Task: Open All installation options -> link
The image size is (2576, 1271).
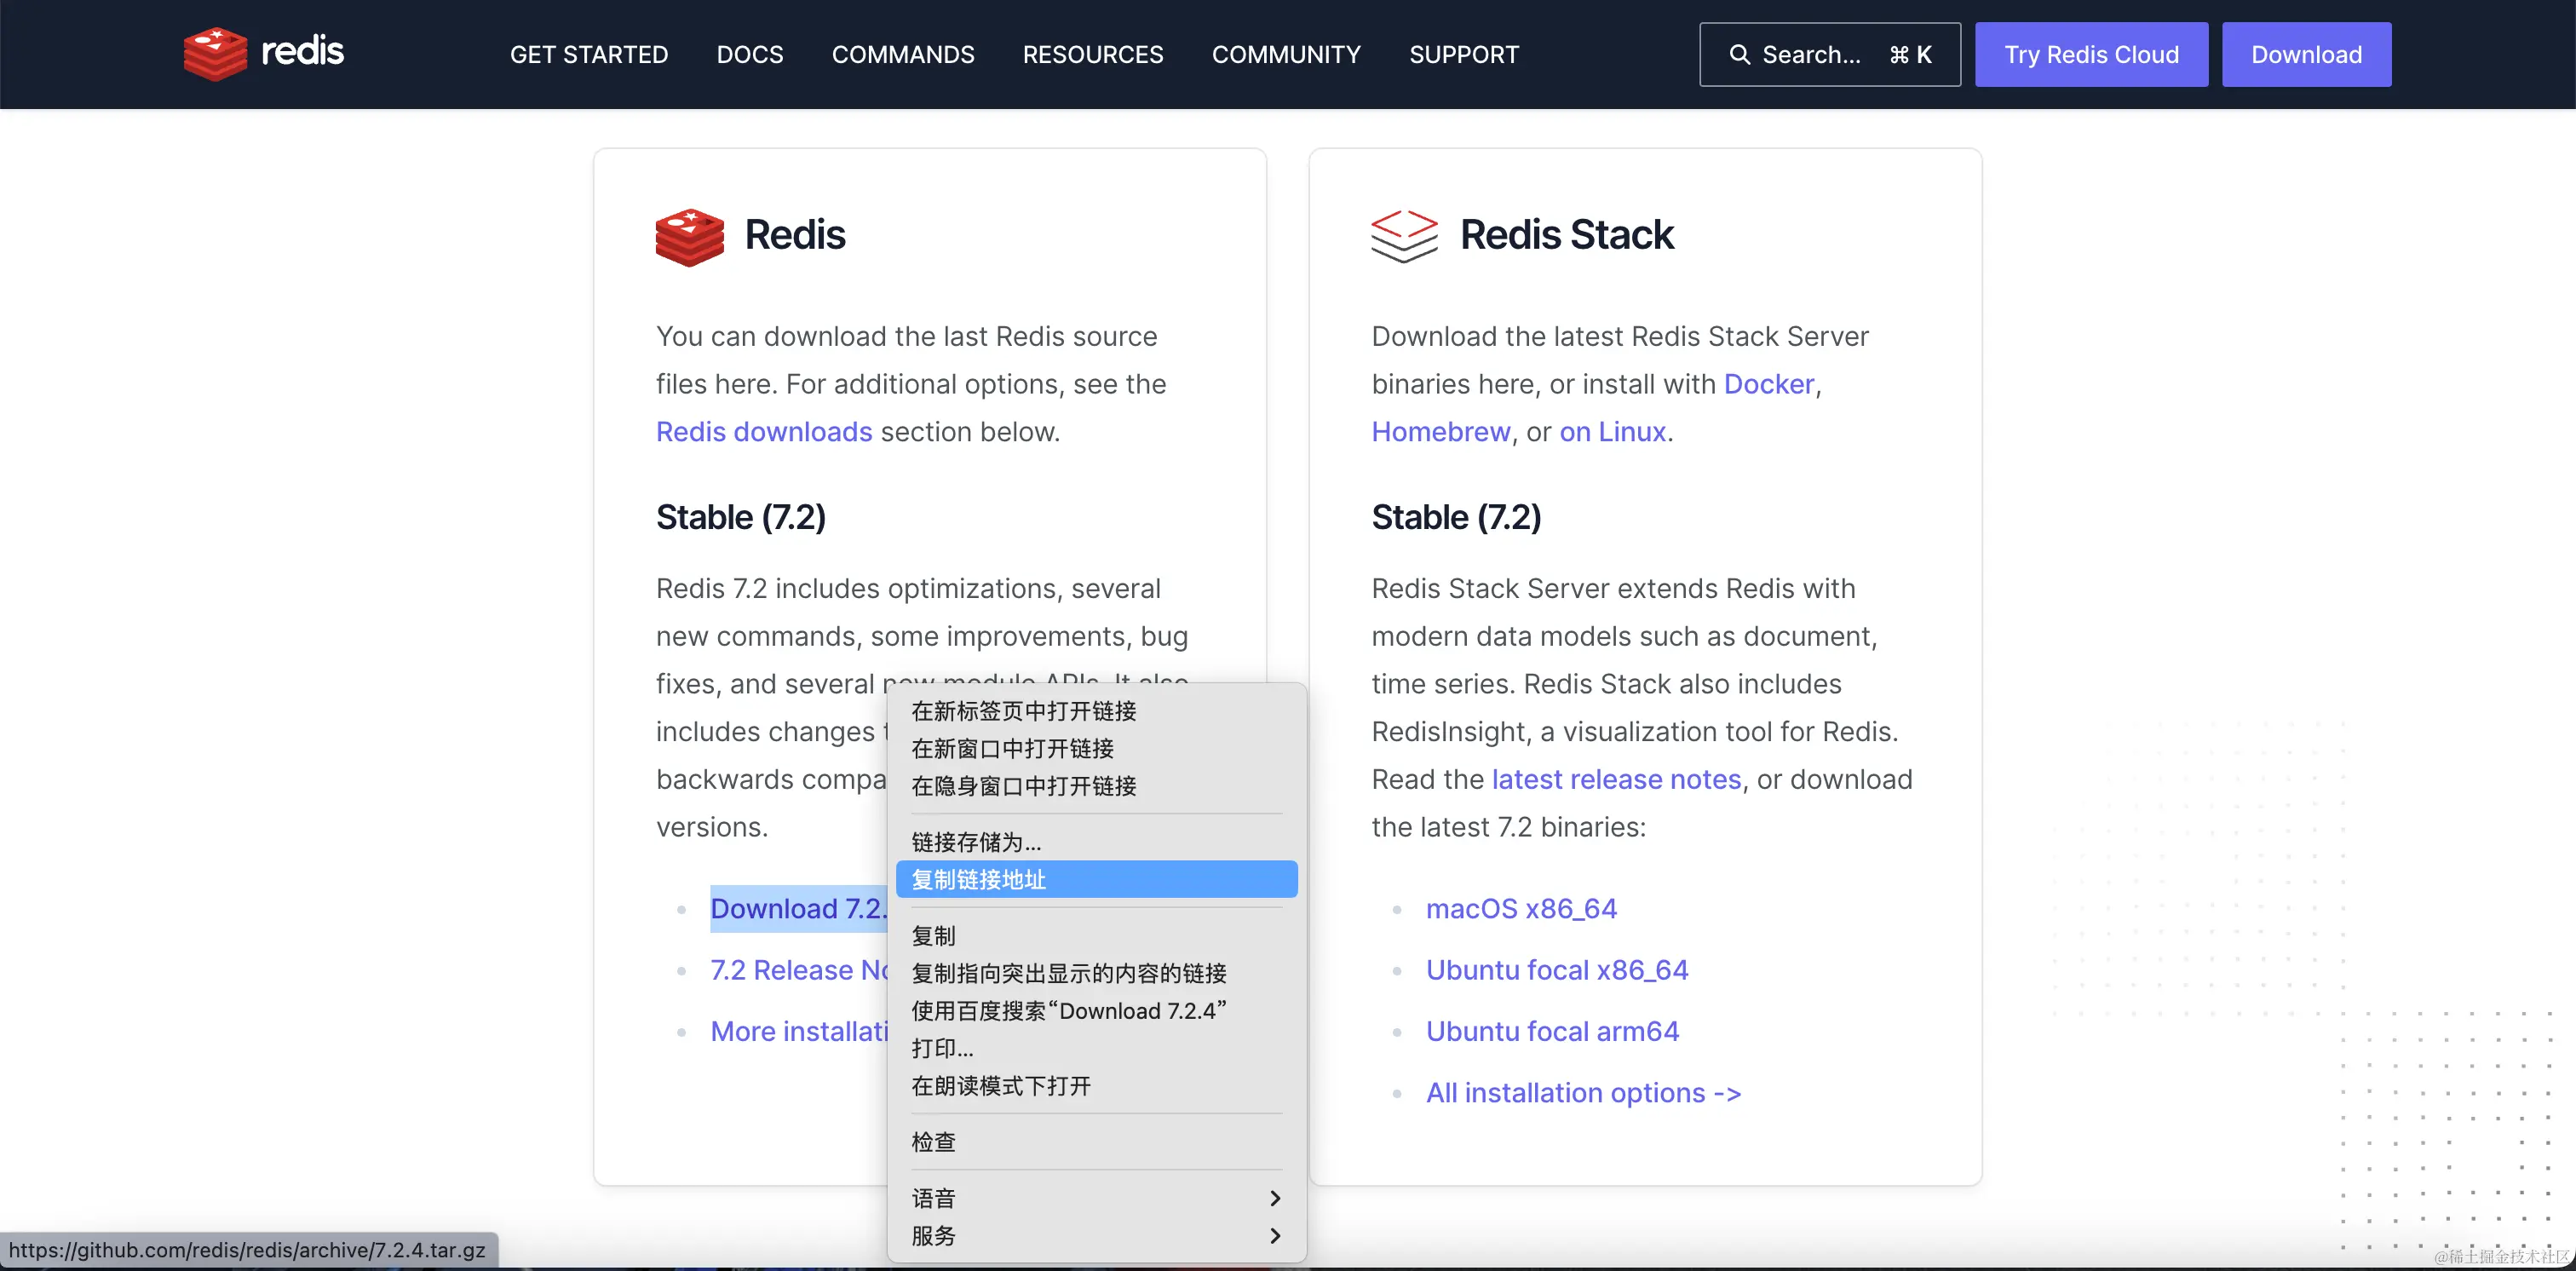Action: click(1583, 1093)
